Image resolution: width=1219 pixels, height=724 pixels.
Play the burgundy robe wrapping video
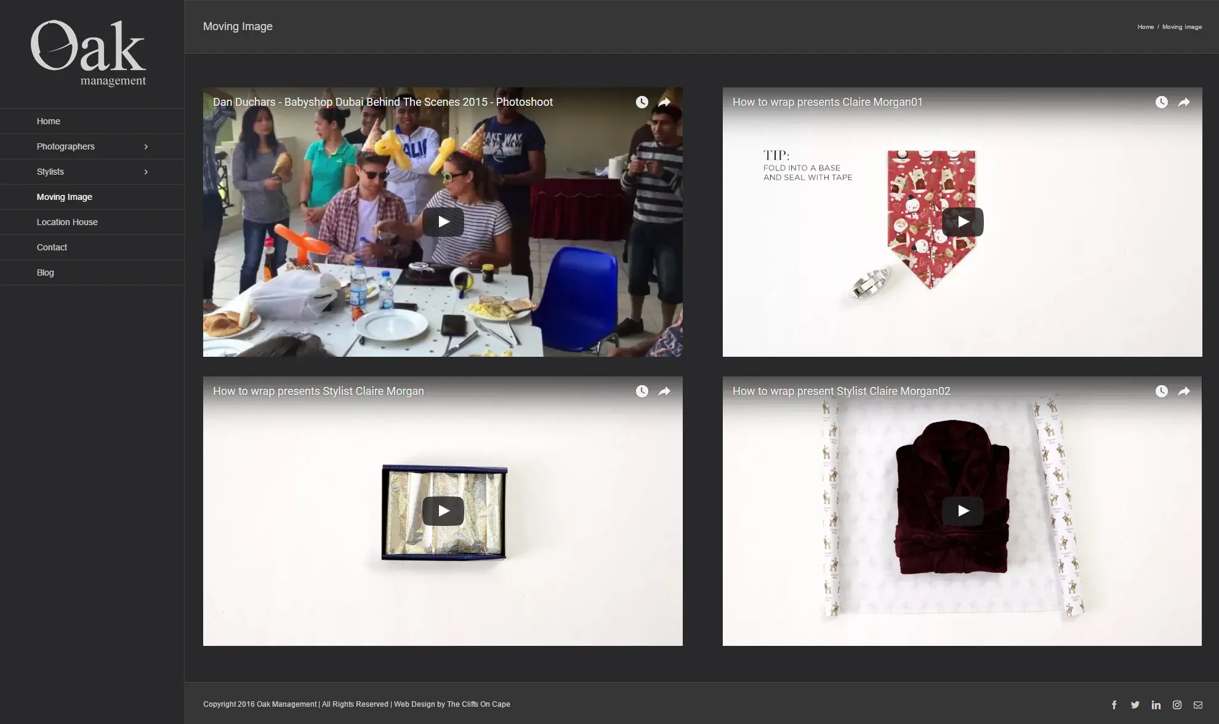tap(963, 511)
